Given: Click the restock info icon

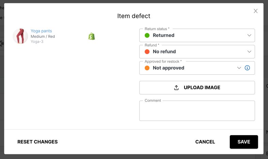Looking at the screenshot, I should coord(248,68).
